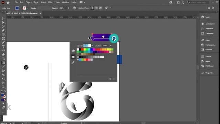Swap fill and stroke arrows

coord(5,91)
